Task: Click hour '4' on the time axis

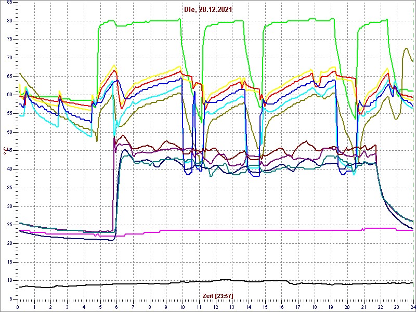Action: (x=84, y=307)
